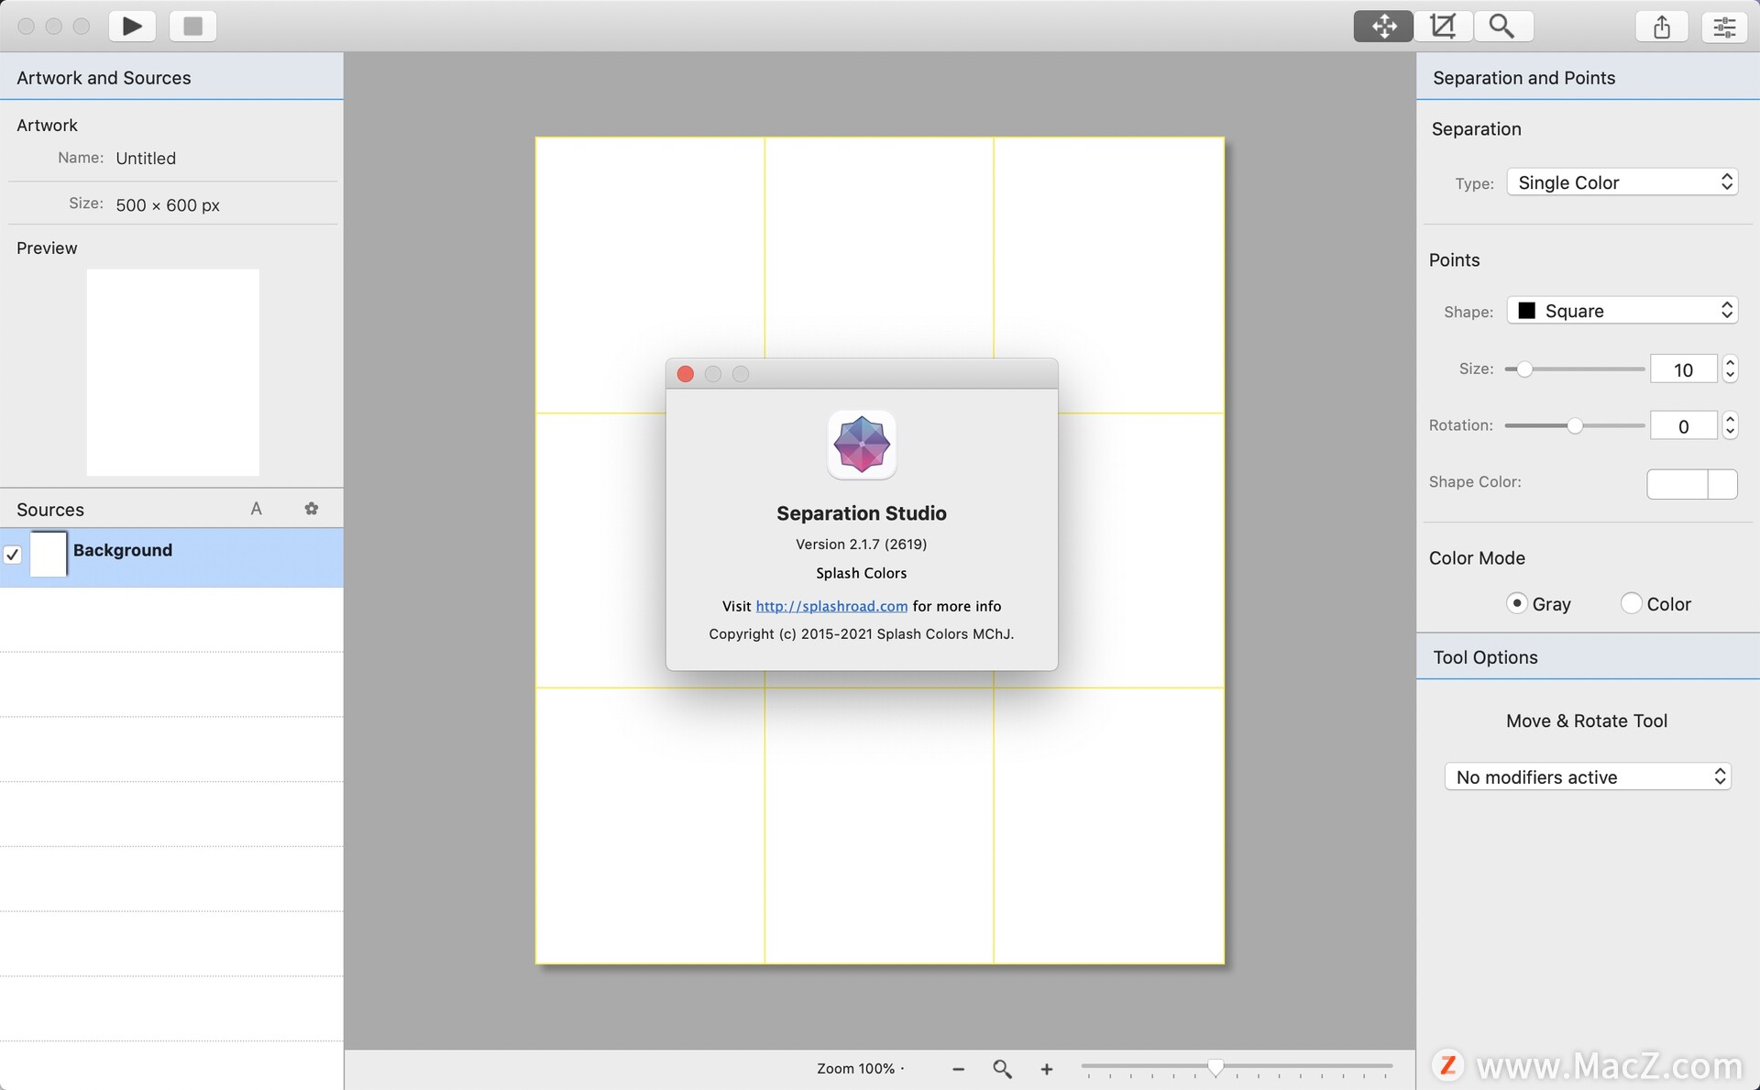Image resolution: width=1760 pixels, height=1090 pixels.
Task: Select the Color radio option
Action: point(1631,603)
